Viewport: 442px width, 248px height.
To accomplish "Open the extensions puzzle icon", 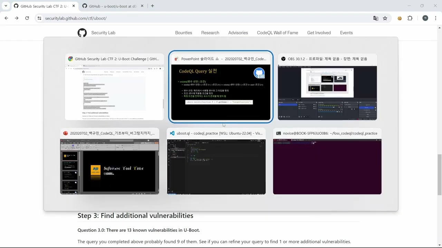I will (410, 18).
